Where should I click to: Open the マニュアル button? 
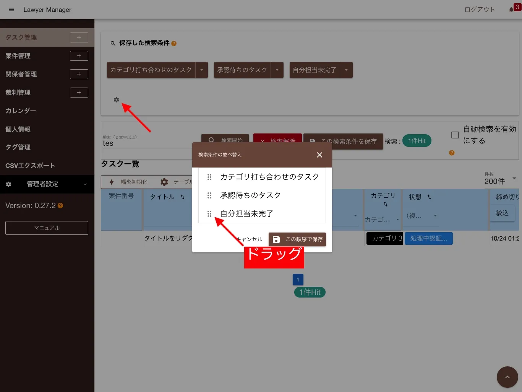coord(47,228)
